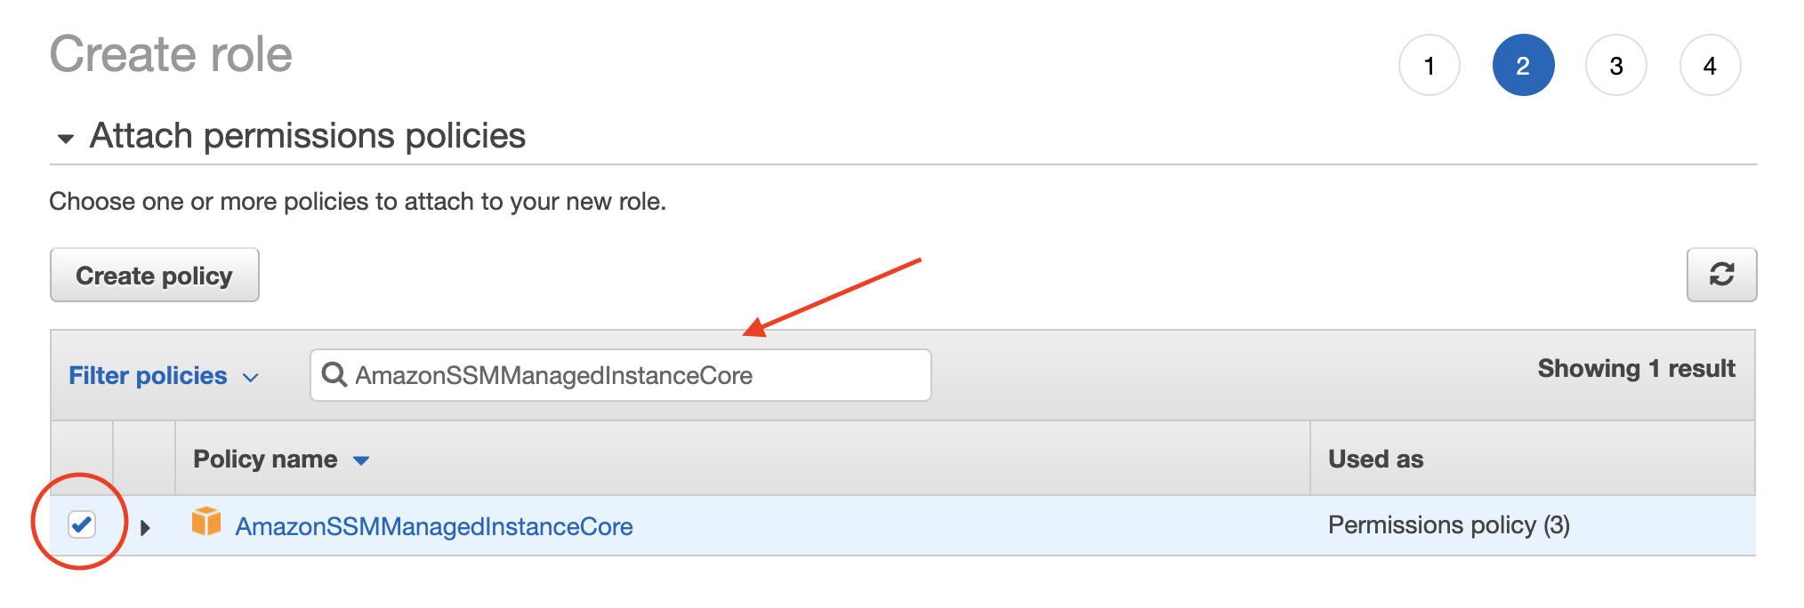Click the magnifier search icon in filter field
1804x608 pixels.
pyautogui.click(x=334, y=374)
